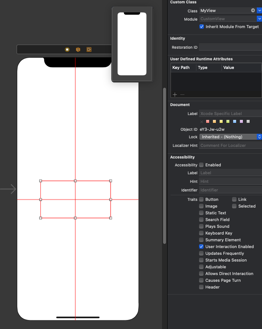This screenshot has width=262, height=329.
Task: Check the Summary Element trait
Action: tap(201, 240)
